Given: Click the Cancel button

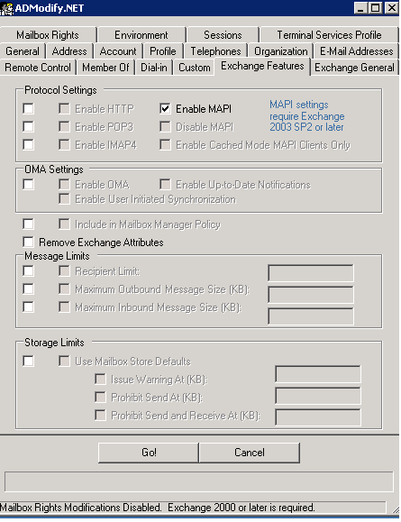Looking at the screenshot, I should [x=250, y=453].
